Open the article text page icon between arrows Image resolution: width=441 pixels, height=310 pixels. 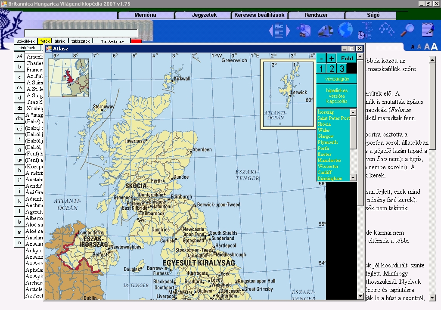[x=279, y=31]
